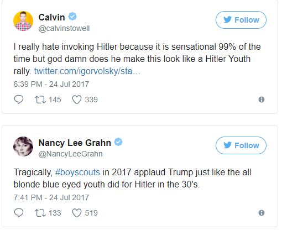Open the #boyscouts hashtag

[x=77, y=172]
